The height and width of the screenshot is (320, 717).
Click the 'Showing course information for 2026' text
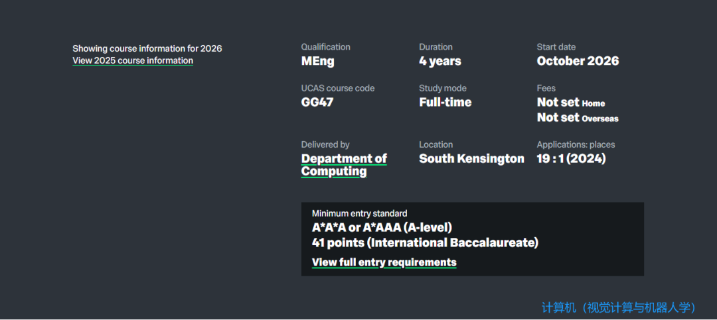pos(147,48)
